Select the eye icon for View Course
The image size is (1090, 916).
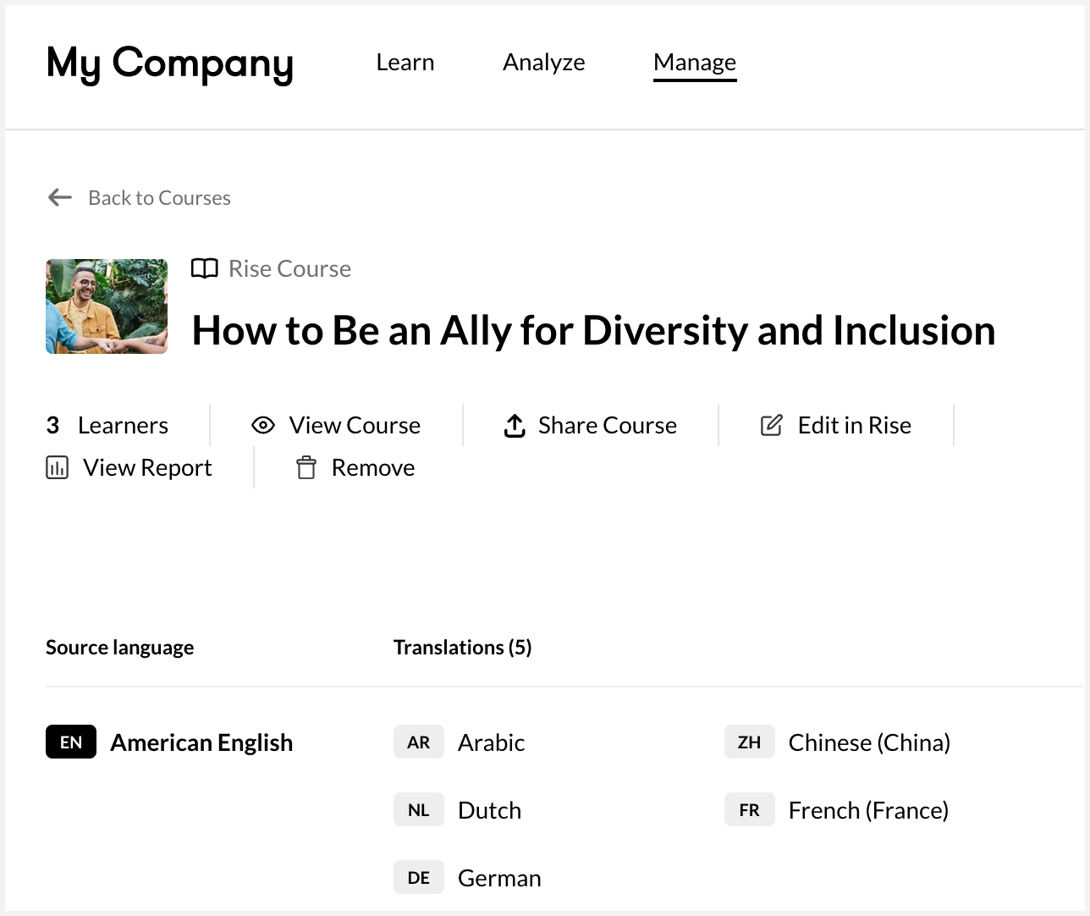pos(263,425)
